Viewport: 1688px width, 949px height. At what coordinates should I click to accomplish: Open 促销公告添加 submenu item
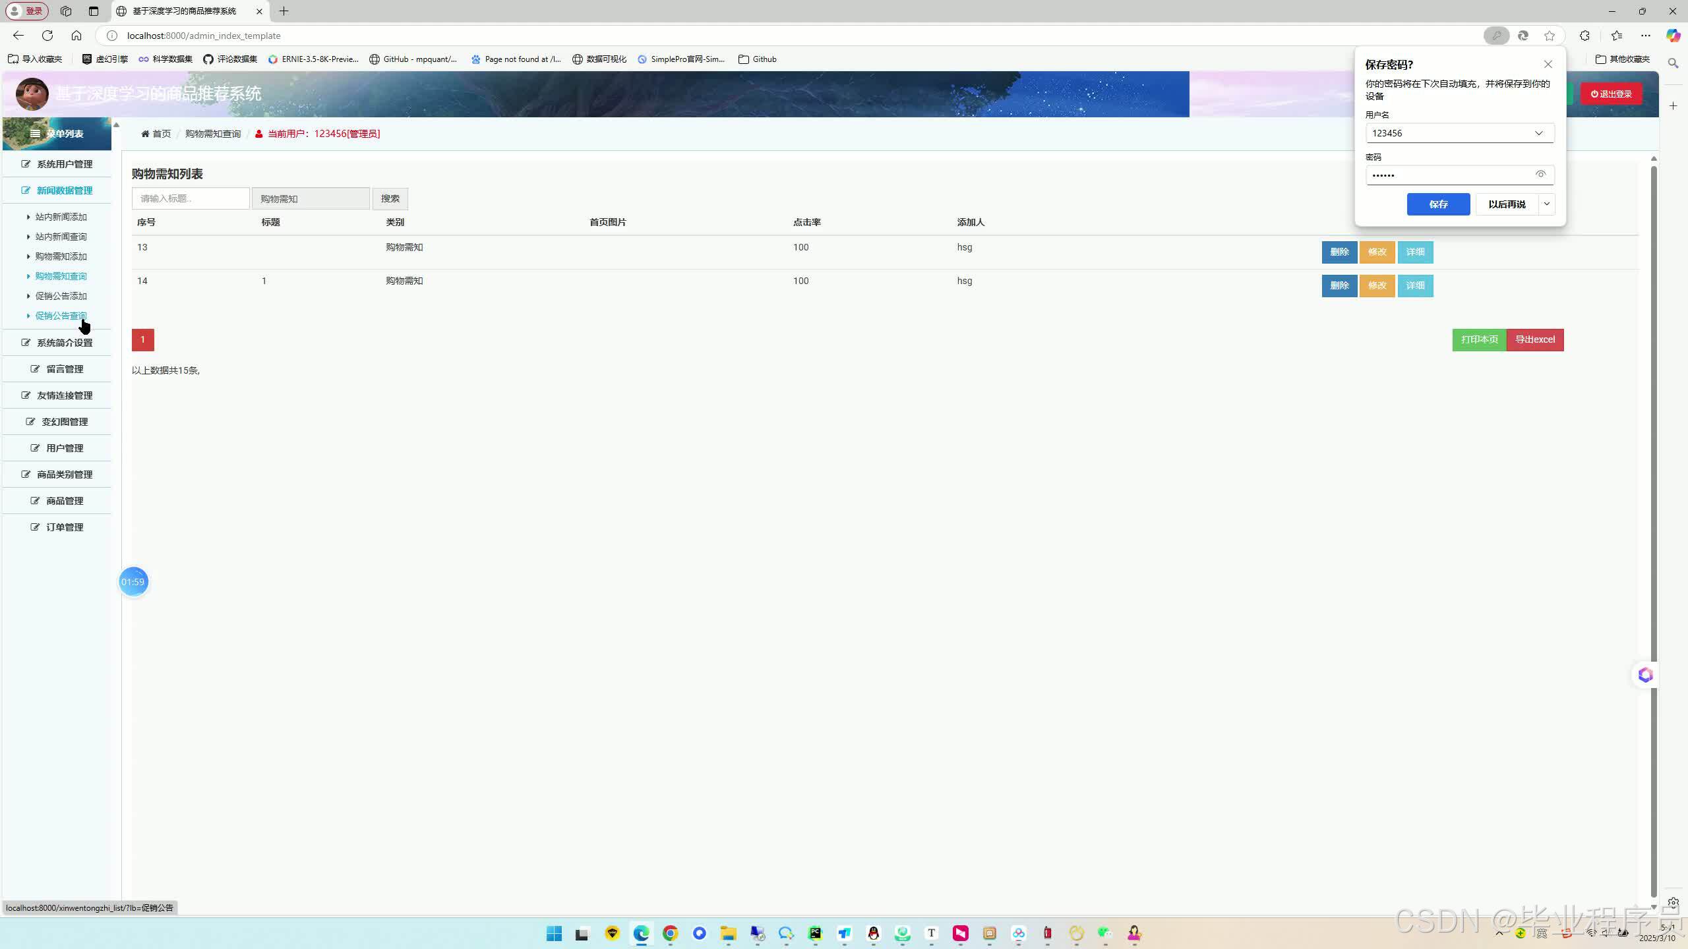(61, 296)
